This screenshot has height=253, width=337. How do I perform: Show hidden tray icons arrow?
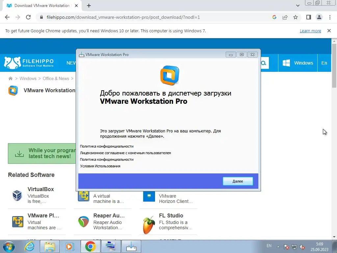278,247
